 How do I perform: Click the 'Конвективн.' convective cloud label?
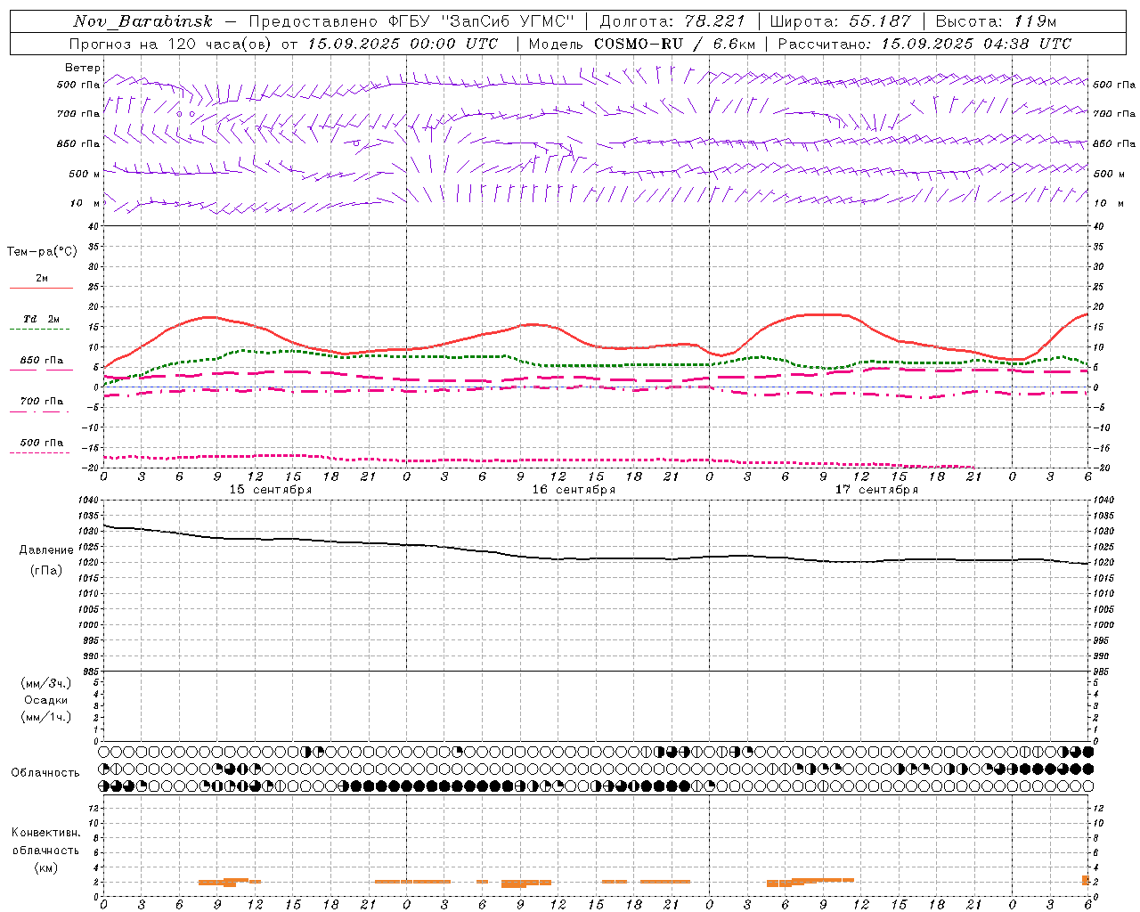click(45, 833)
